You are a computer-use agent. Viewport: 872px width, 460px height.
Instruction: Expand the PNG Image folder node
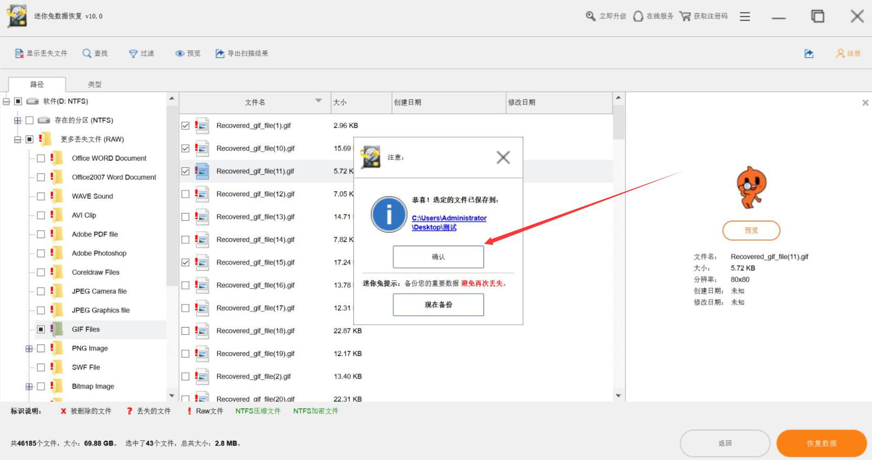coord(29,349)
